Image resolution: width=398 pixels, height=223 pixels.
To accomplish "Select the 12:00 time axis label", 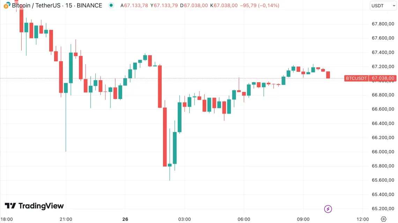I will [363, 219].
